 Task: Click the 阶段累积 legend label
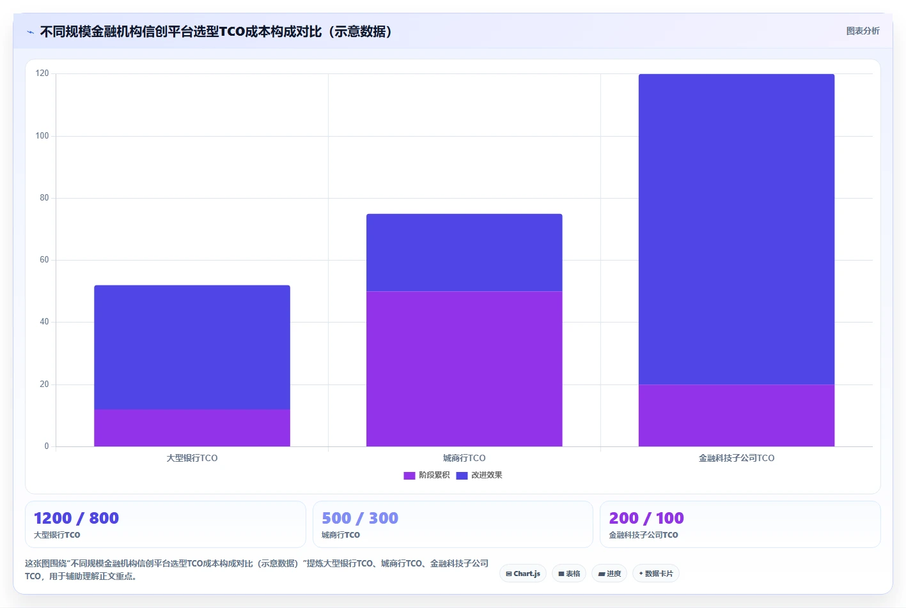(x=434, y=475)
